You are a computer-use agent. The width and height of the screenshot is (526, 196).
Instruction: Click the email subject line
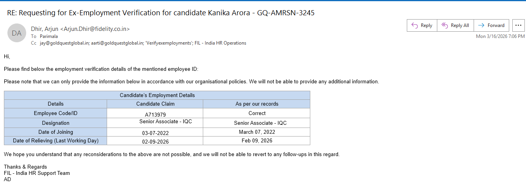tap(161, 13)
